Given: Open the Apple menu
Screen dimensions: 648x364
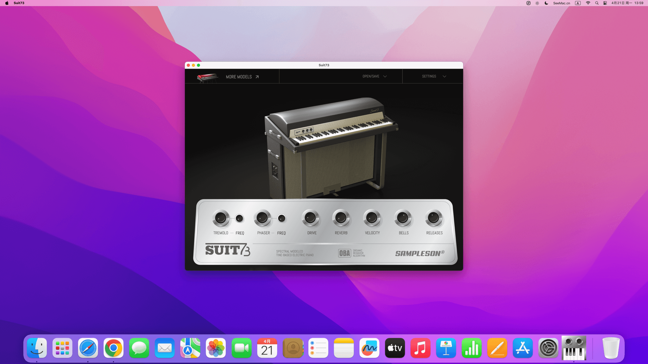Looking at the screenshot, I should 7,3.
